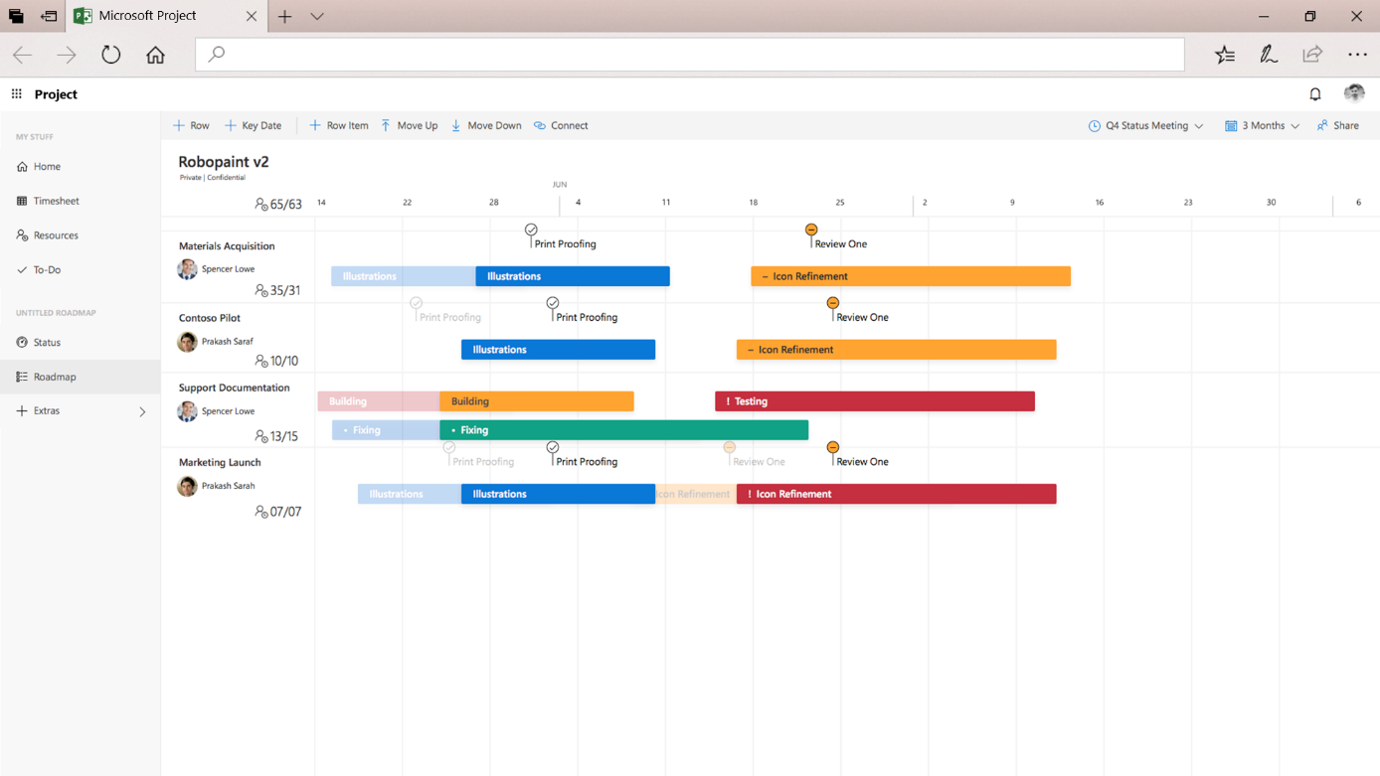Add a new Row
This screenshot has width=1380, height=776.
191,126
